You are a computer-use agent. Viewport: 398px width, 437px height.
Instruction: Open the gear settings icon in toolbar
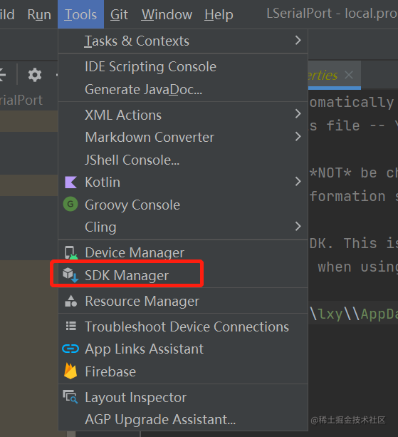point(35,75)
